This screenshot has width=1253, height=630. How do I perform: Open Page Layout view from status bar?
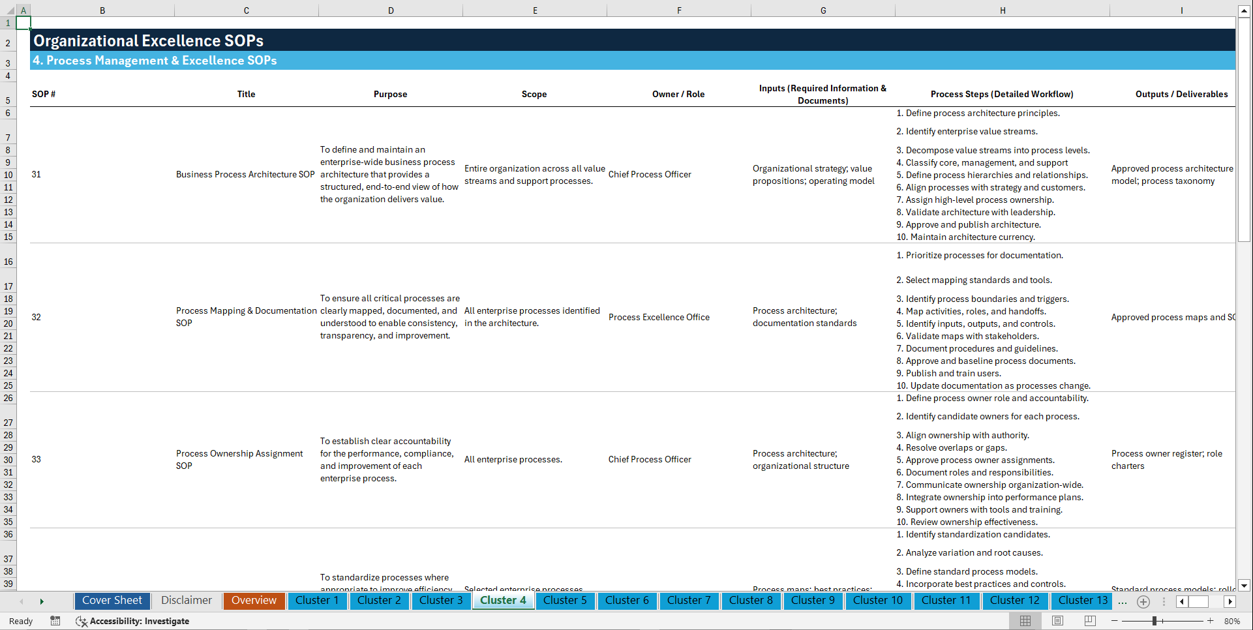click(x=1057, y=621)
